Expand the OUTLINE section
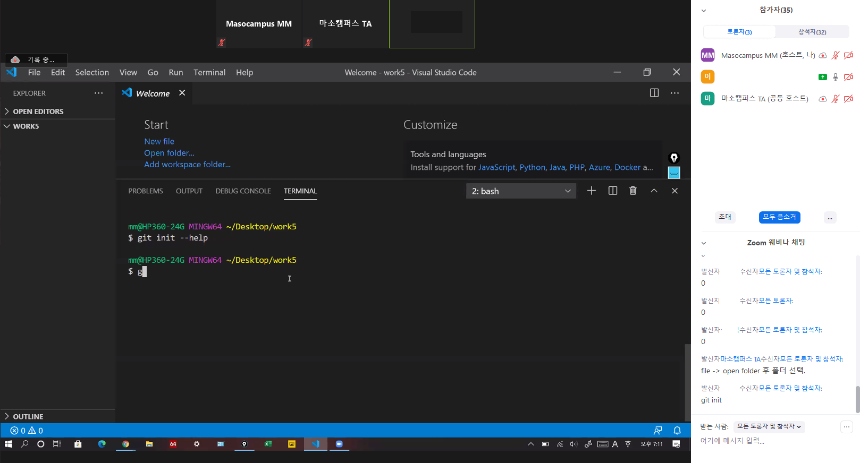The height and width of the screenshot is (463, 860). 28,417
